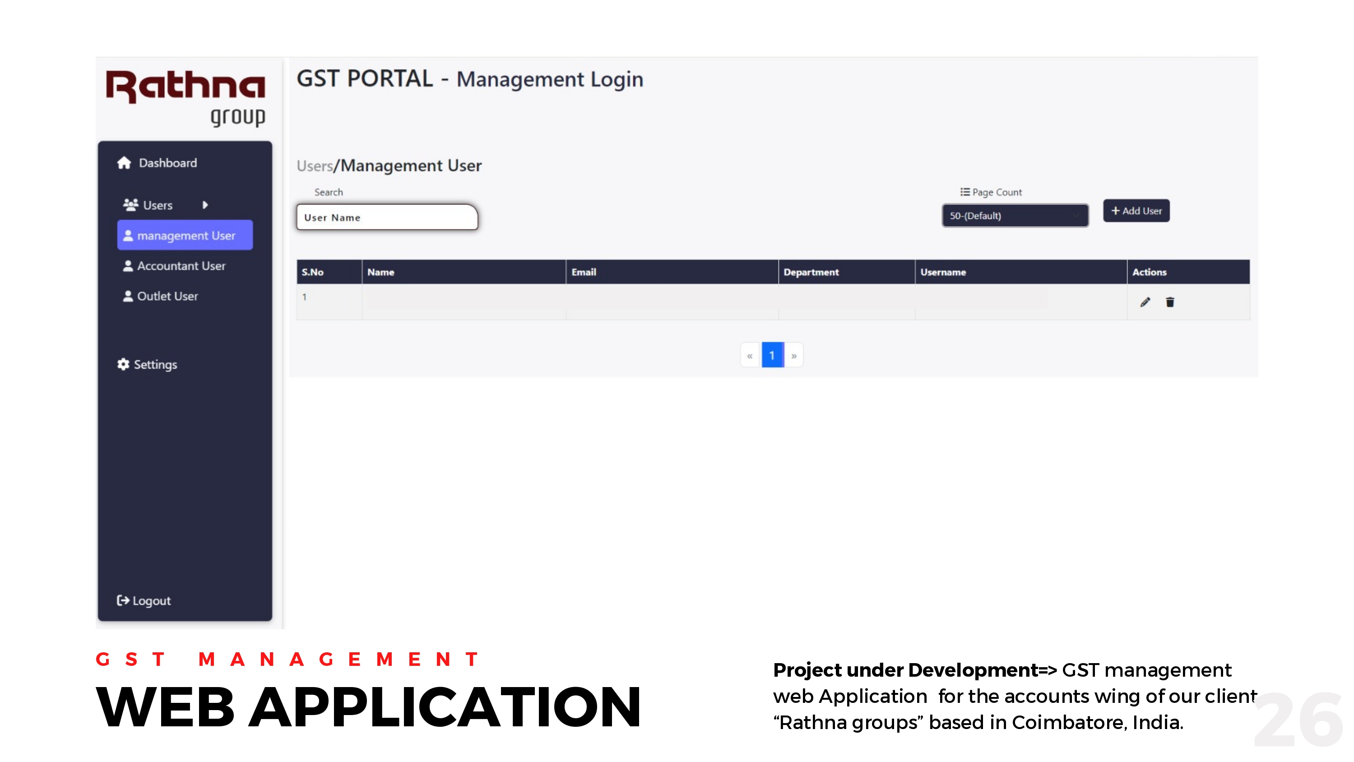Image resolution: width=1354 pixels, height=762 pixels.
Task: Click the Settings gear icon
Action: 123,364
